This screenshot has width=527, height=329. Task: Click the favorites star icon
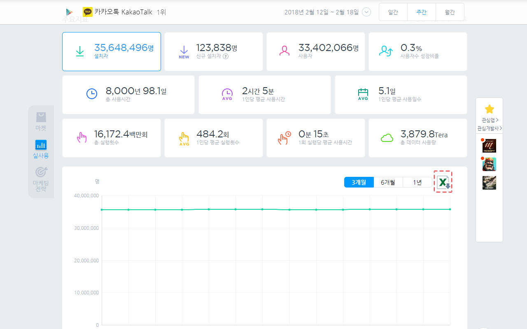489,109
